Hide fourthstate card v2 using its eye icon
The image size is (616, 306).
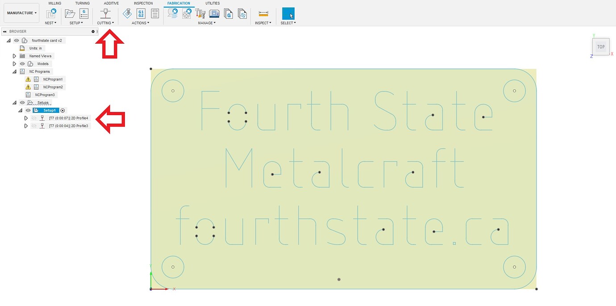pyautogui.click(x=16, y=41)
